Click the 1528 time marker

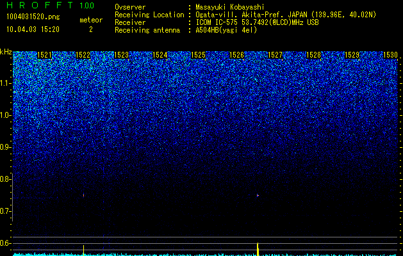(314, 55)
